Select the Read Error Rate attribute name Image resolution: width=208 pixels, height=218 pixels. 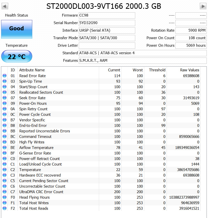click(x=32, y=76)
